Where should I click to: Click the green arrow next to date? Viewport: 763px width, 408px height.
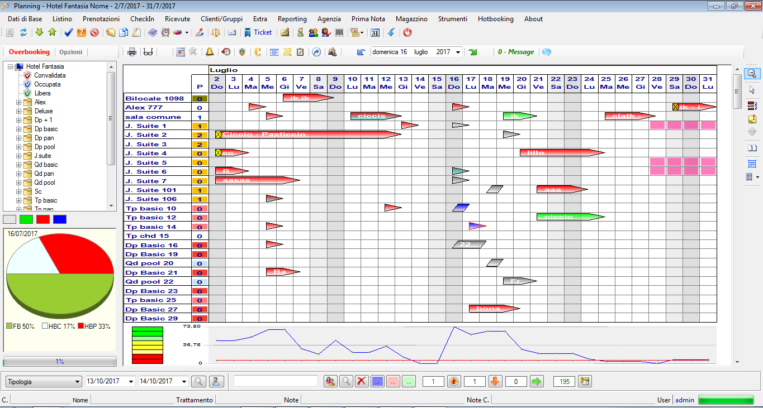(x=473, y=52)
